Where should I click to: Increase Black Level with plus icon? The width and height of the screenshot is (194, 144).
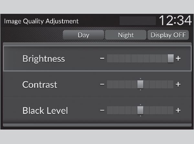(x=178, y=111)
